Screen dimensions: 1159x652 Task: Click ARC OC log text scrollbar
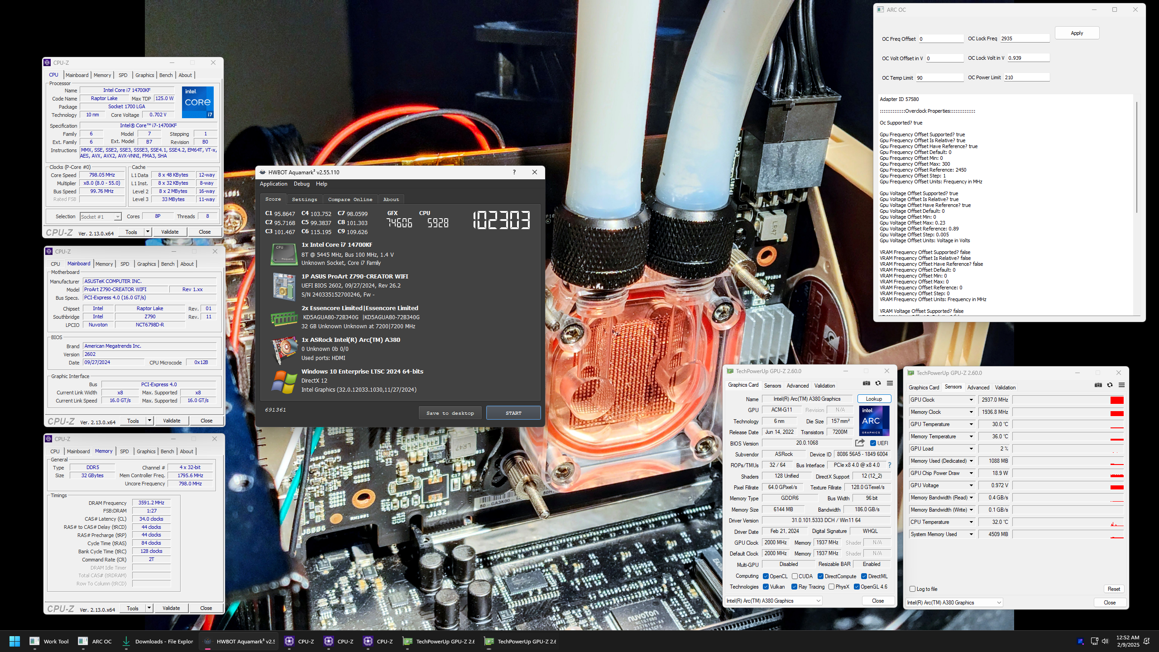pyautogui.click(x=1136, y=156)
